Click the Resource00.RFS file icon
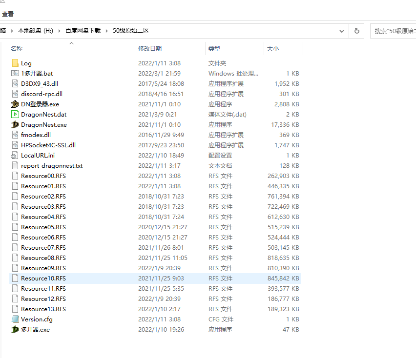Image resolution: width=416 pixels, height=358 pixels. pos(15,176)
